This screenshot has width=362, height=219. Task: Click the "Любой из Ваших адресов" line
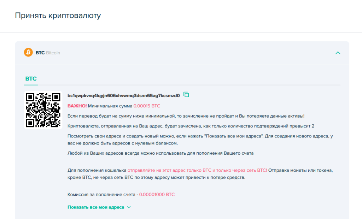[160, 153]
